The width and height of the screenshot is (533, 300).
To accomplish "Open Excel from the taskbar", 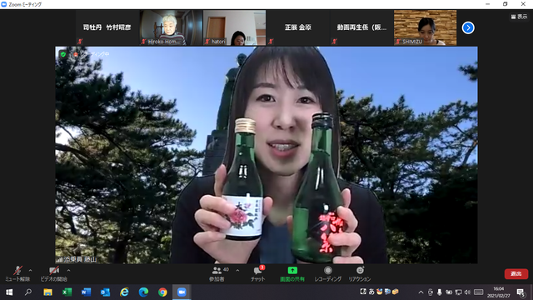I will [67, 292].
